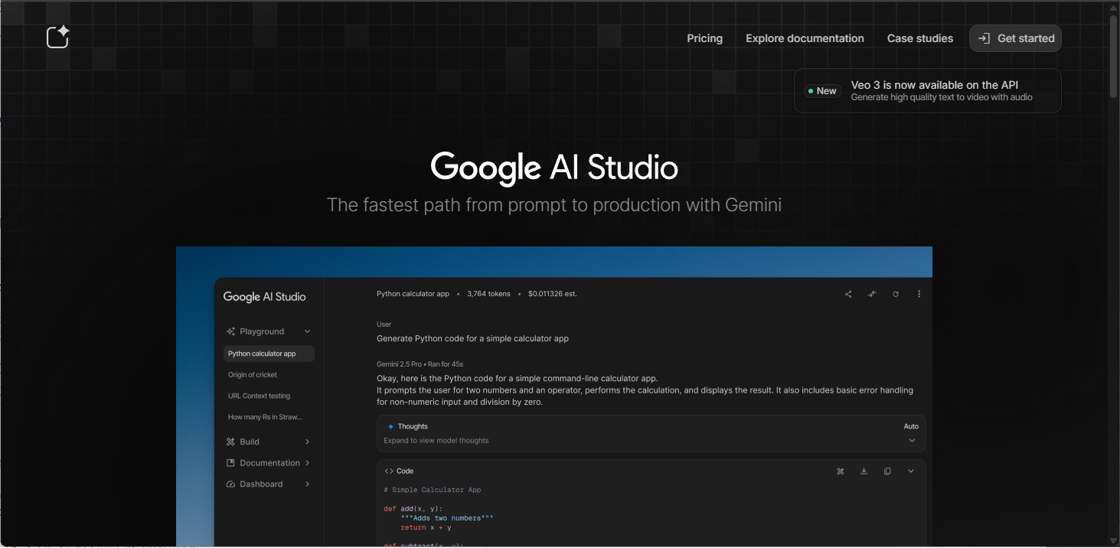Click the Python calculator app title text
This screenshot has width=1120, height=548.
point(413,294)
